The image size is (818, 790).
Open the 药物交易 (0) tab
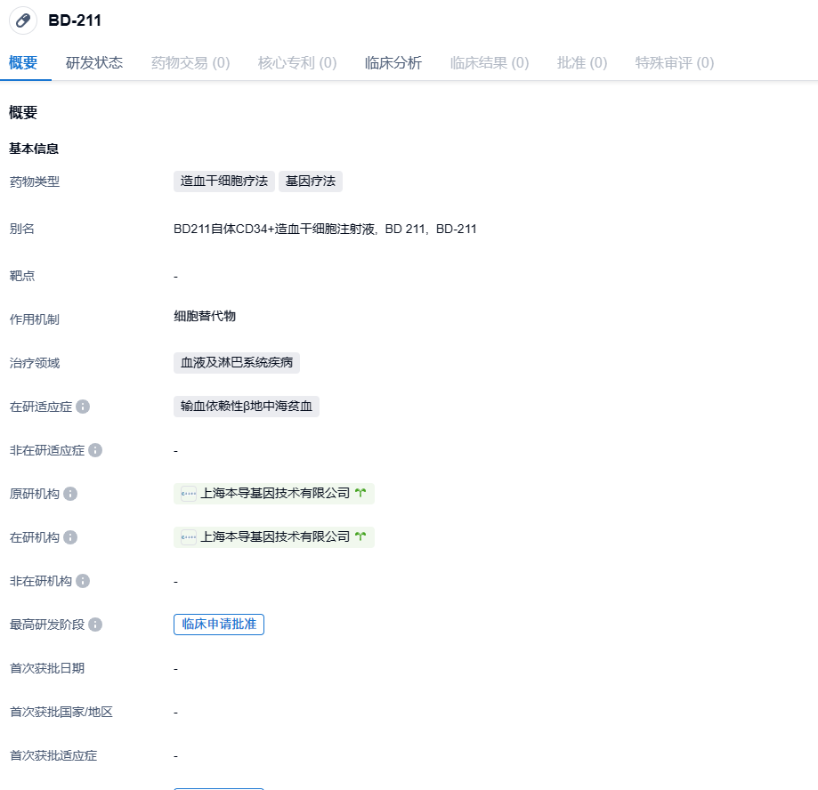pos(190,62)
